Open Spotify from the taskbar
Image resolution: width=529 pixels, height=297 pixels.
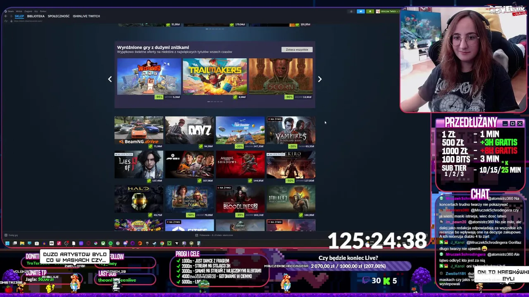click(110, 243)
